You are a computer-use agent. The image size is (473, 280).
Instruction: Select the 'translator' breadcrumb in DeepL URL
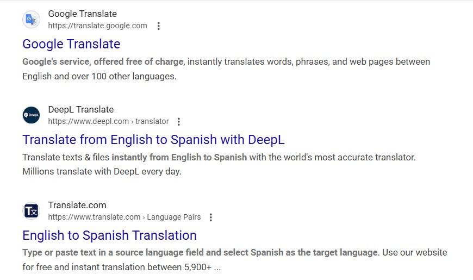click(152, 121)
